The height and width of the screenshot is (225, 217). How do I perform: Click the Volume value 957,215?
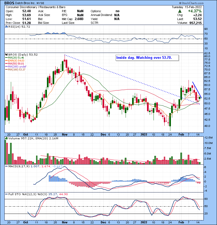tap(196, 23)
